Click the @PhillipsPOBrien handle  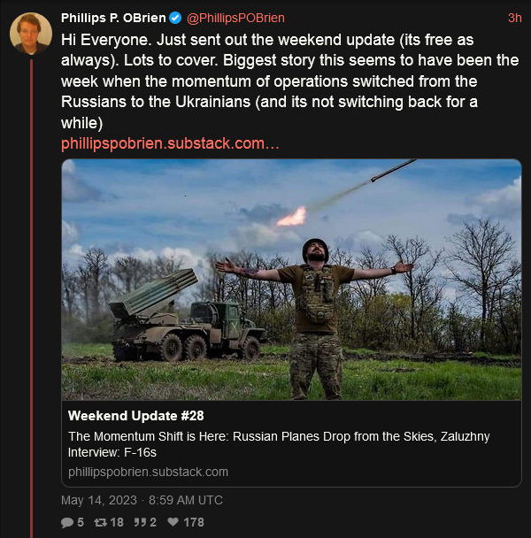pos(235,18)
